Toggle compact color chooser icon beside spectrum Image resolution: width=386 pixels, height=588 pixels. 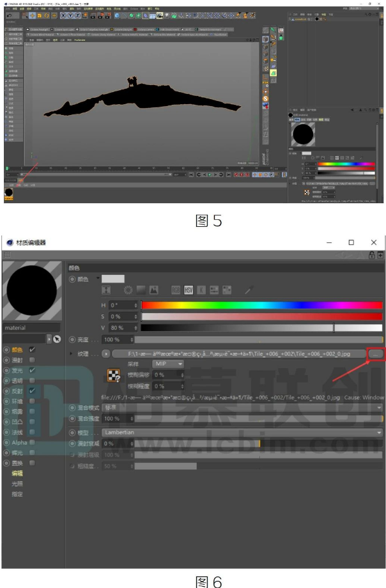[106, 290]
